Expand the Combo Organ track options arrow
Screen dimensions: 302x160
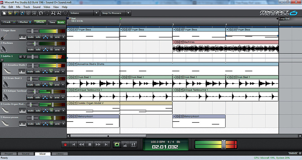pyautogui.click(x=63, y=111)
